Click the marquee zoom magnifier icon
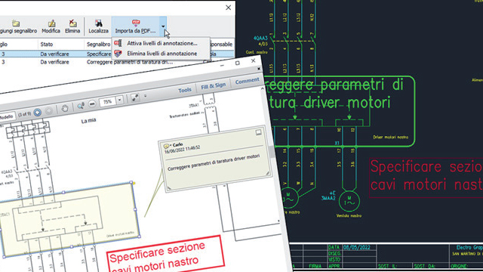Image resolution: width=483 pixels, height=272 pixels. pyautogui.click(x=81, y=106)
